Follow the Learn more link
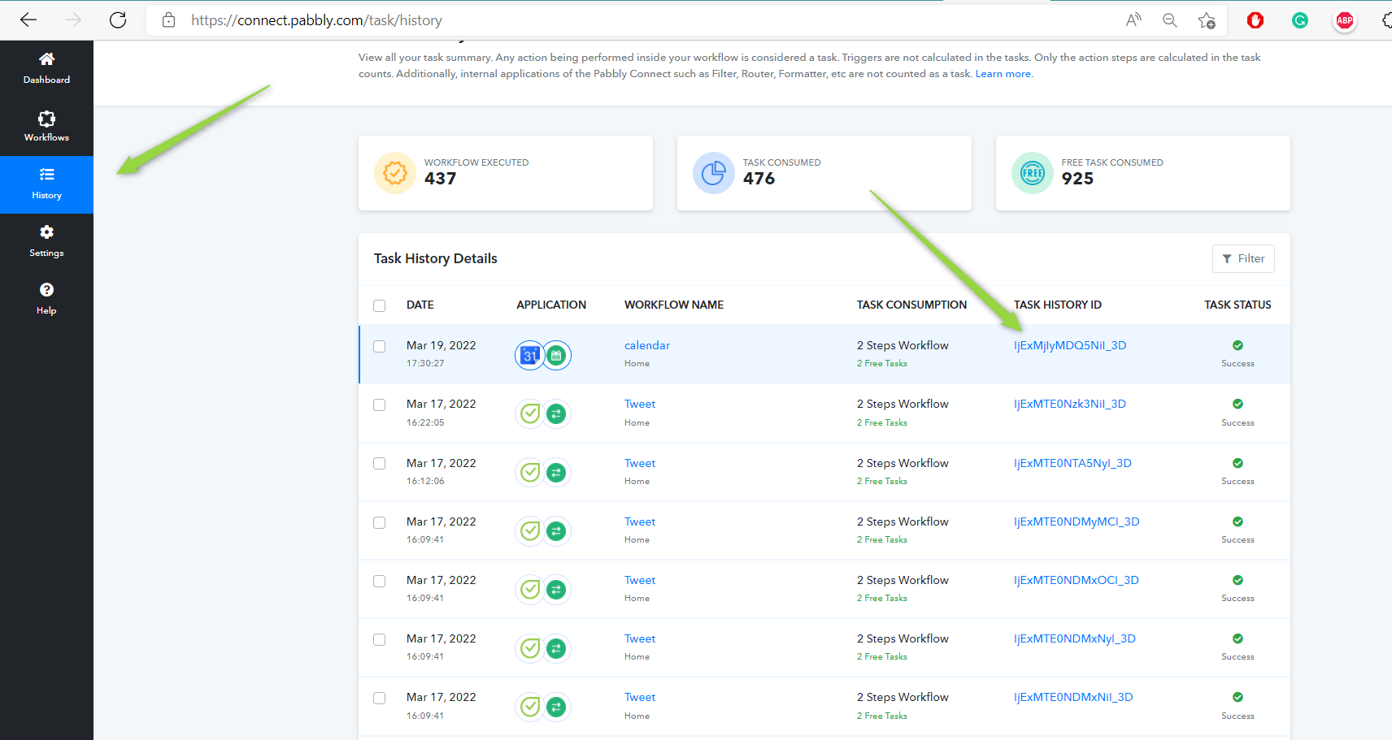The width and height of the screenshot is (1392, 740). tap(1003, 74)
